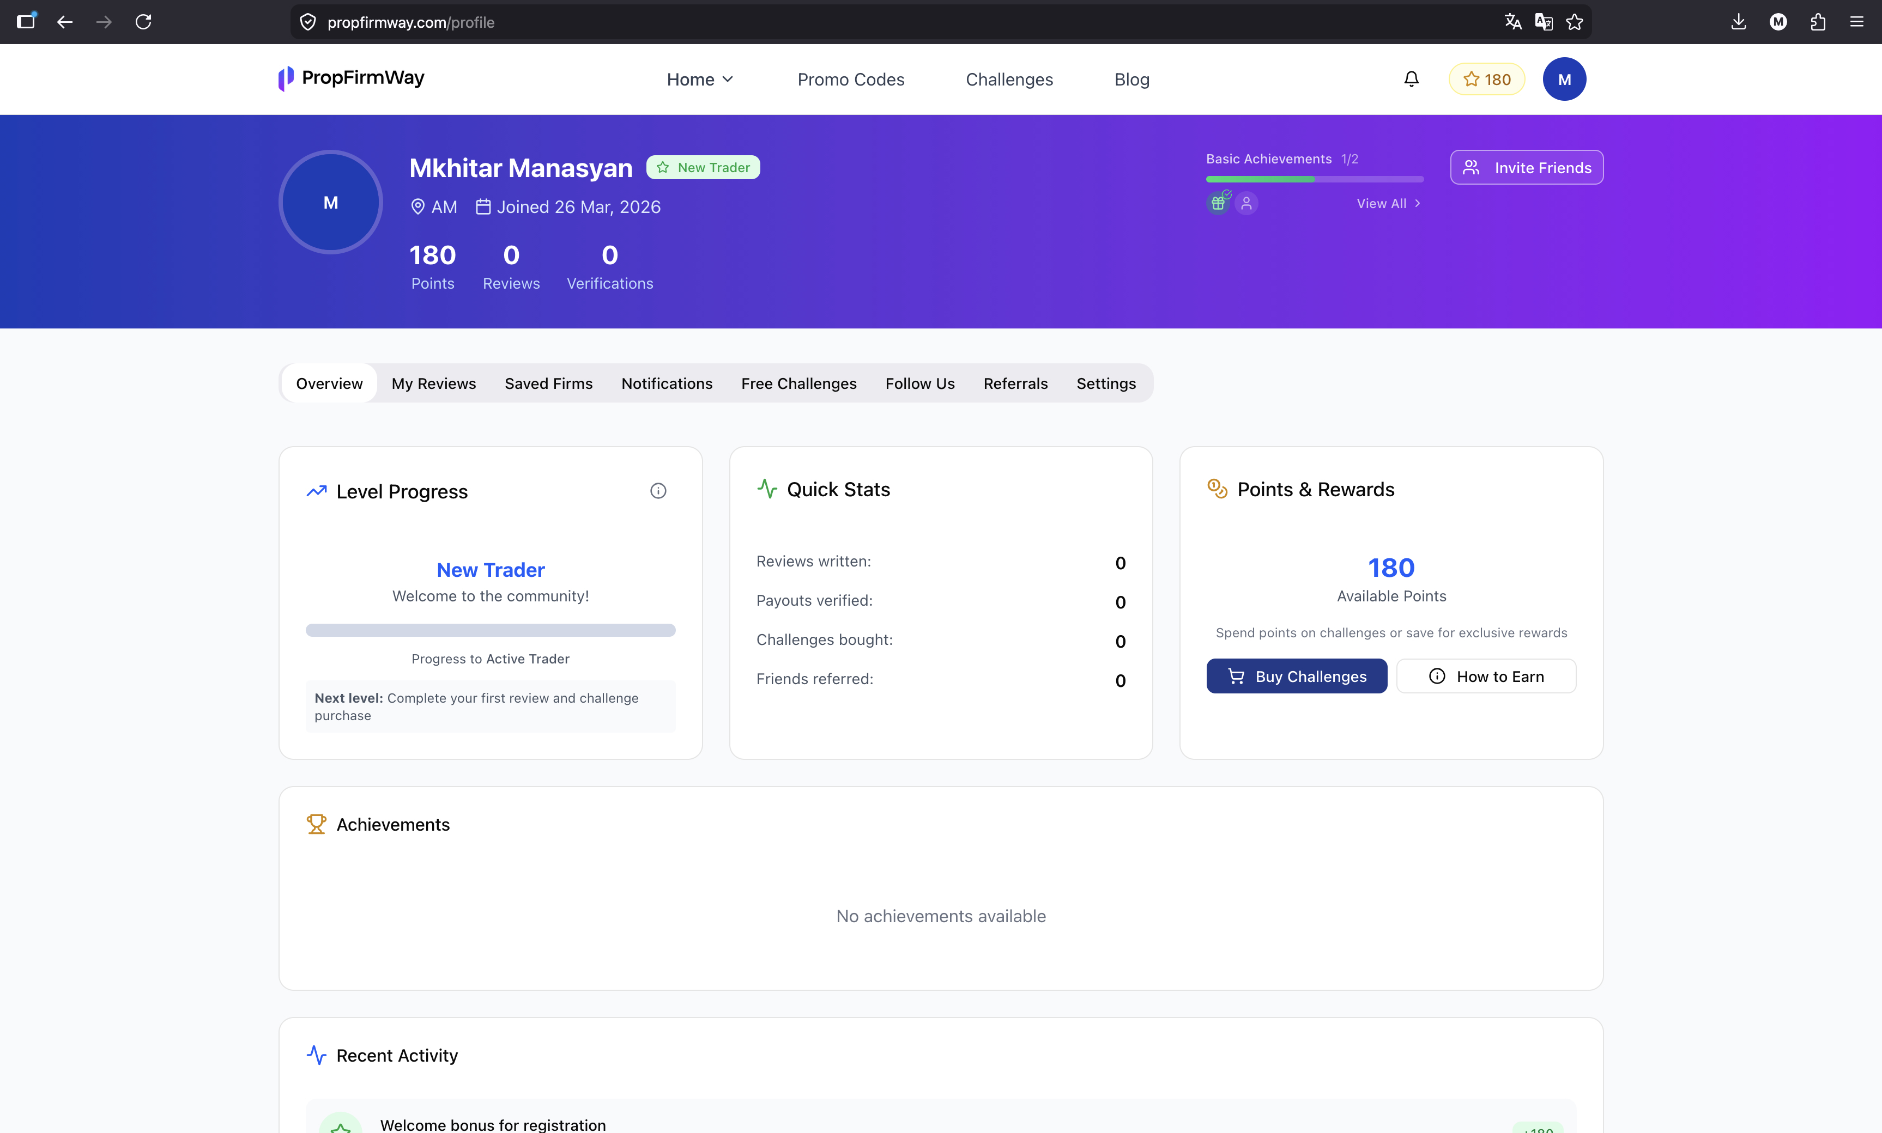Open browser extensions puzzle icon

pyautogui.click(x=1818, y=22)
